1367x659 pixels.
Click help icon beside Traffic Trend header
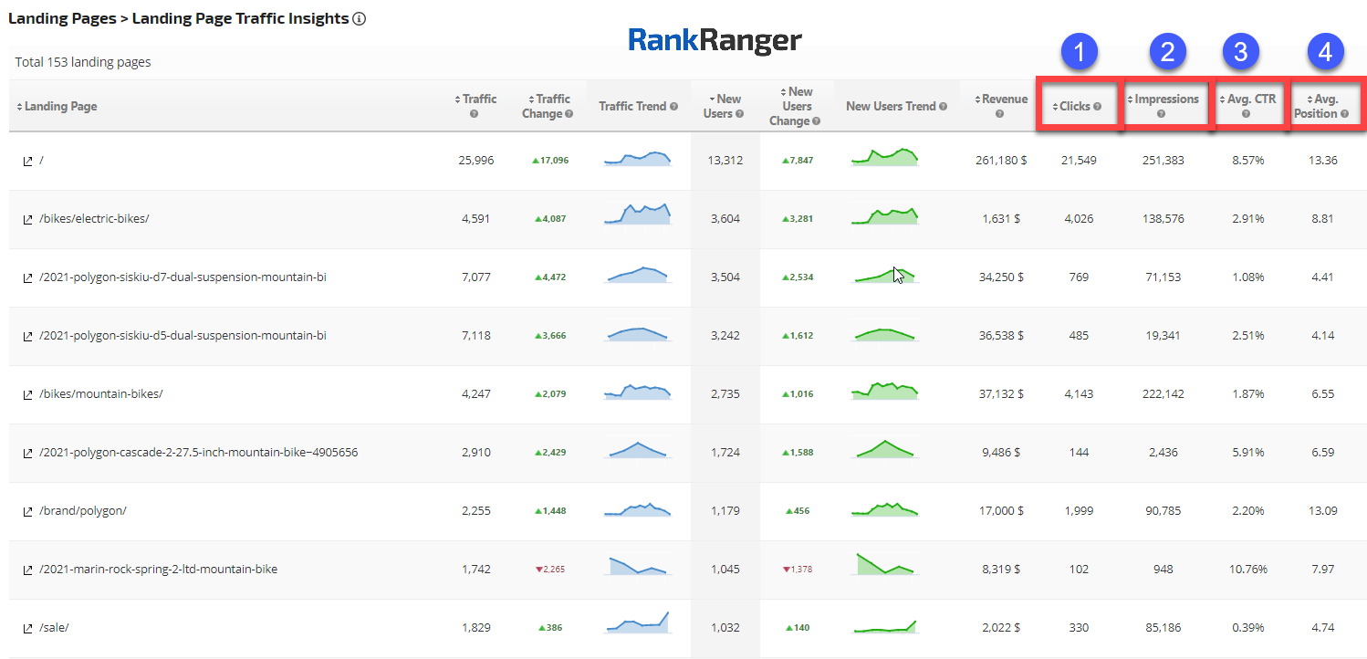[x=673, y=107]
